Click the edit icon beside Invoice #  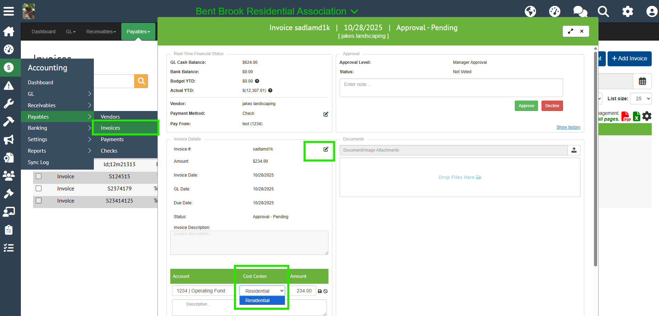(326, 149)
